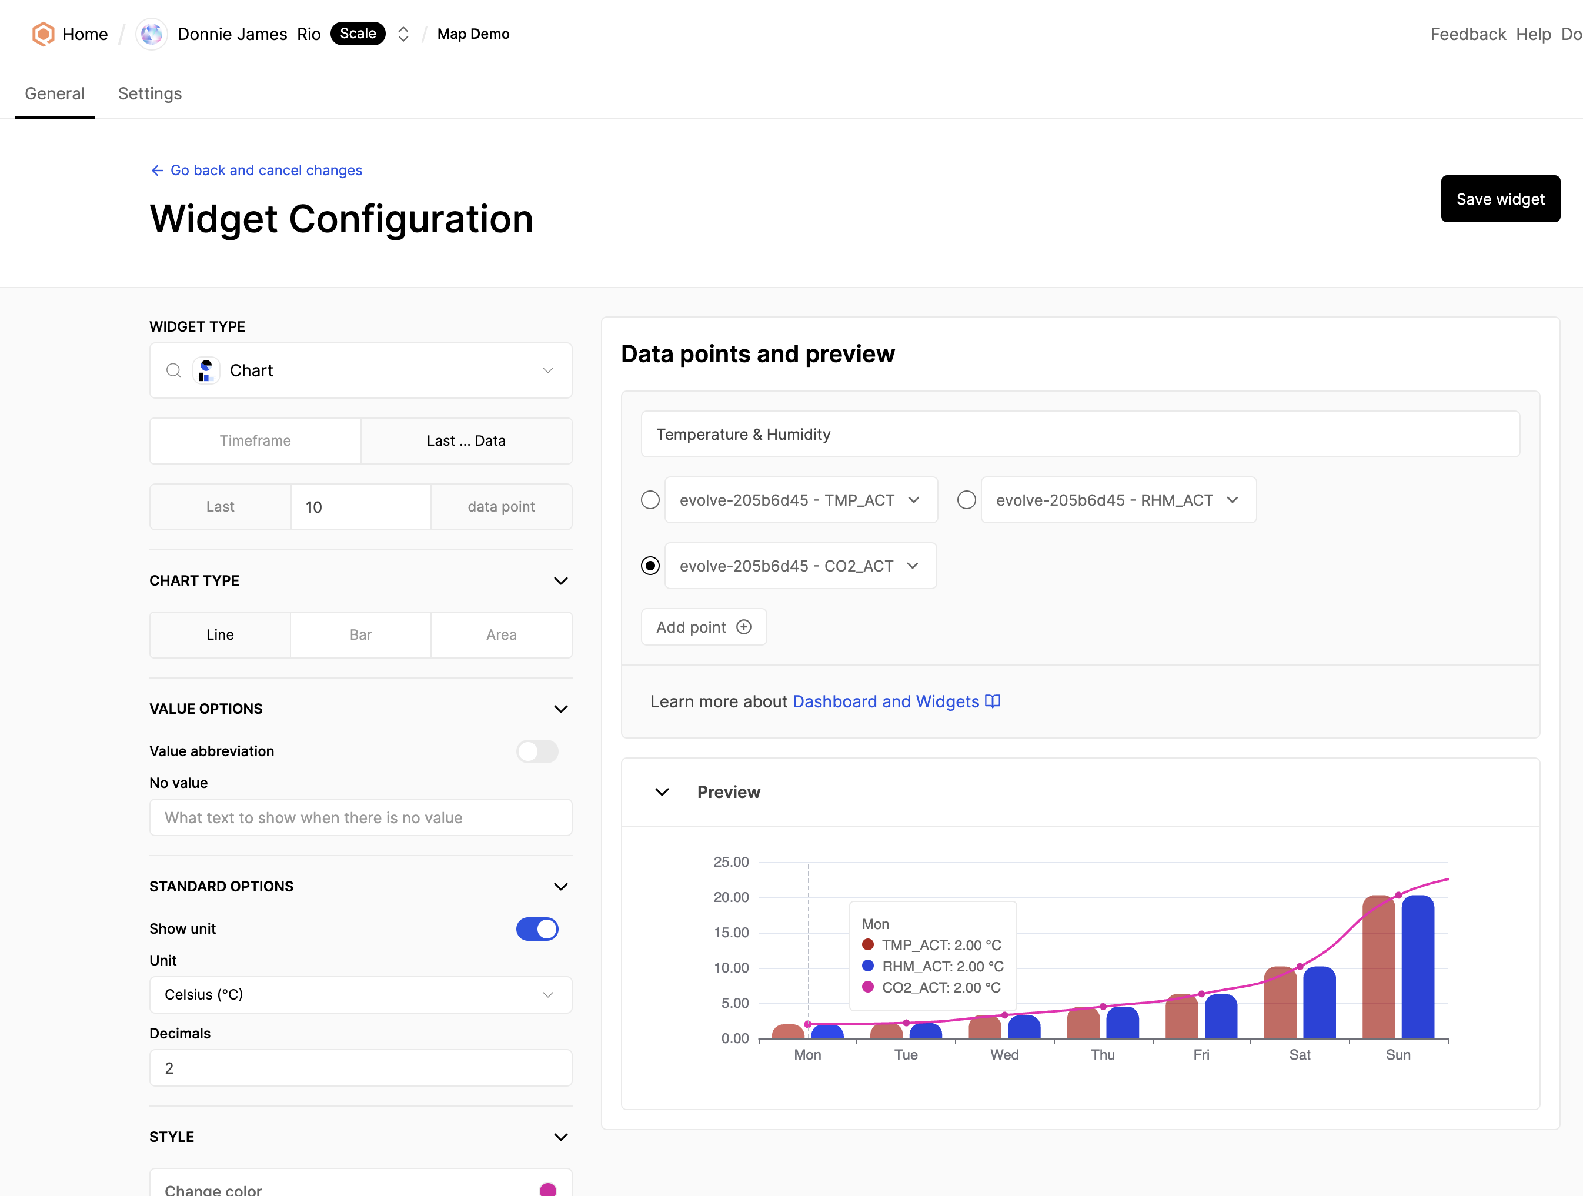This screenshot has height=1196, width=1583.
Task: Click the search magnifier in widget type
Action: coord(173,370)
